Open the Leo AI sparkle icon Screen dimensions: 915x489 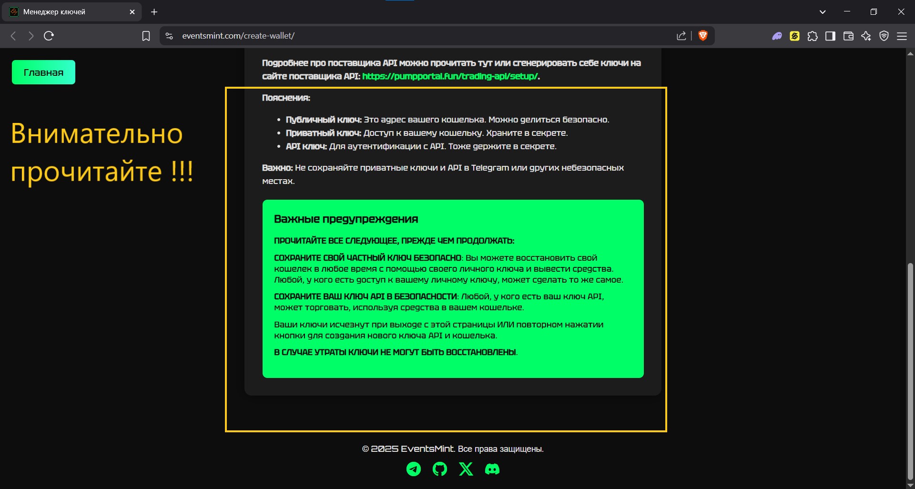point(866,36)
